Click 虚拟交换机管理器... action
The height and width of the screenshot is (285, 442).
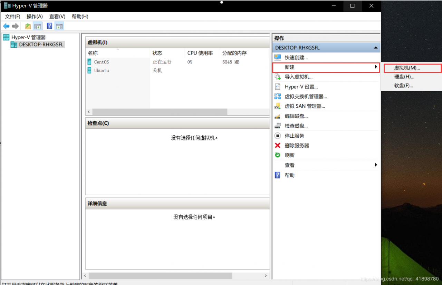(x=306, y=97)
